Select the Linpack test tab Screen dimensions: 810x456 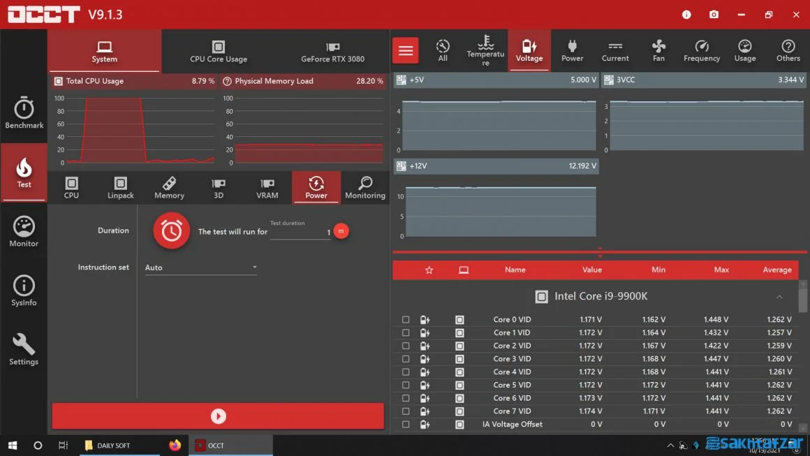tap(120, 187)
